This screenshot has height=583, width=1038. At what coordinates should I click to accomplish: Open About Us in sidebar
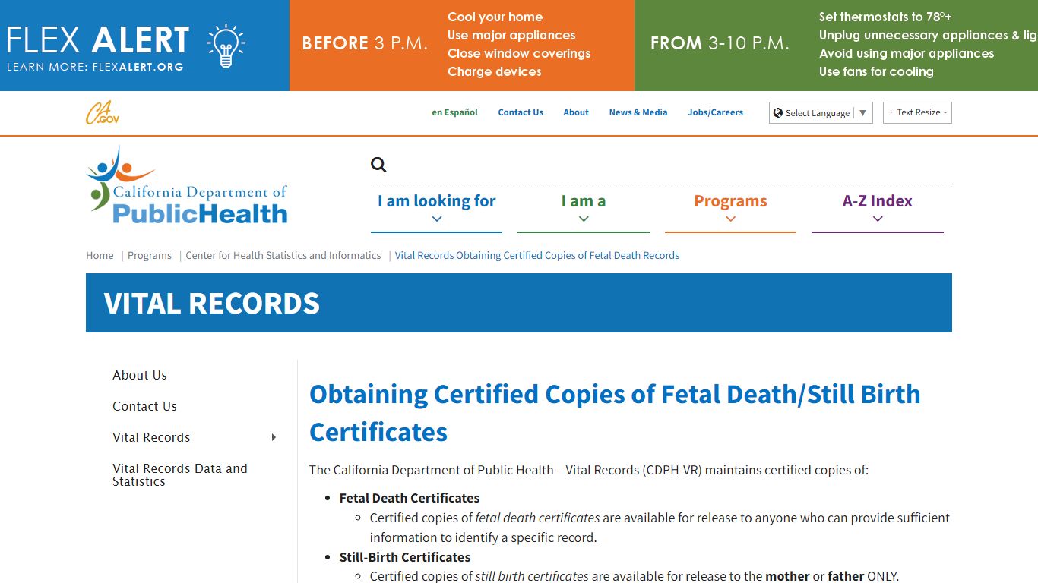tap(140, 375)
